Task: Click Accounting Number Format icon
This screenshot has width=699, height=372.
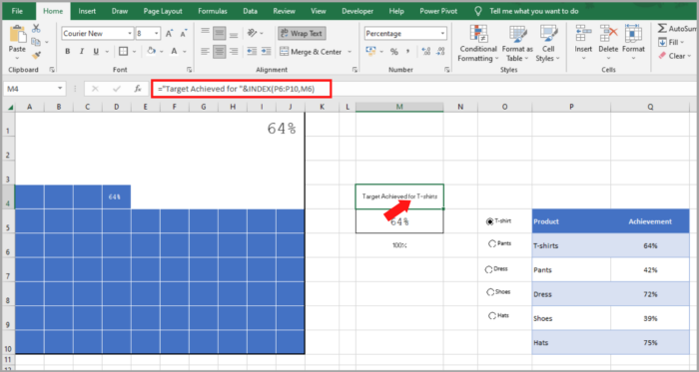Action: coord(370,52)
